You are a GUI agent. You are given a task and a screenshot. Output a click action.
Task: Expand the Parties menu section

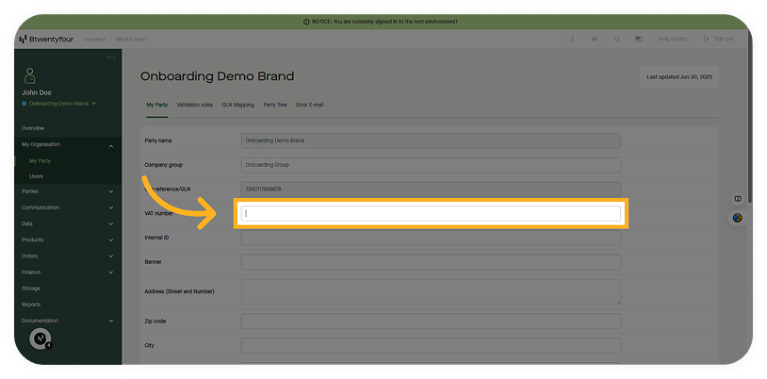click(111, 191)
